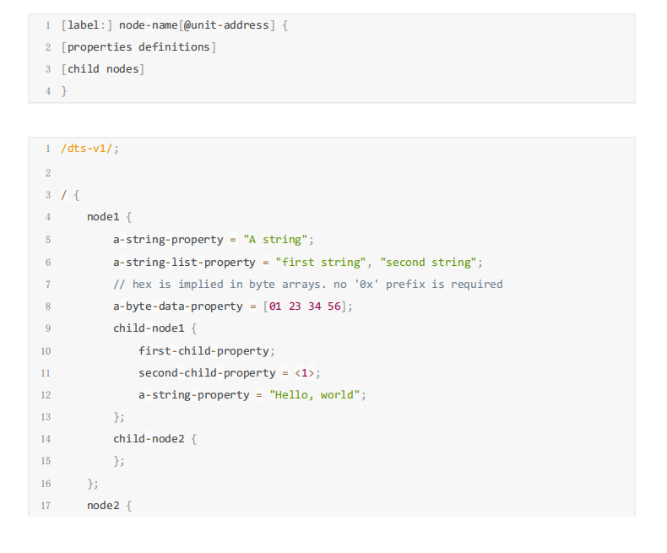Click the "child-node2" node name
This screenshot has width=667, height=553.
(x=149, y=439)
